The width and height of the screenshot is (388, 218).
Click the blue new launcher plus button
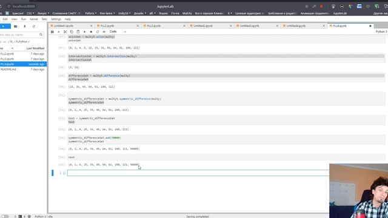(x=5, y=26)
